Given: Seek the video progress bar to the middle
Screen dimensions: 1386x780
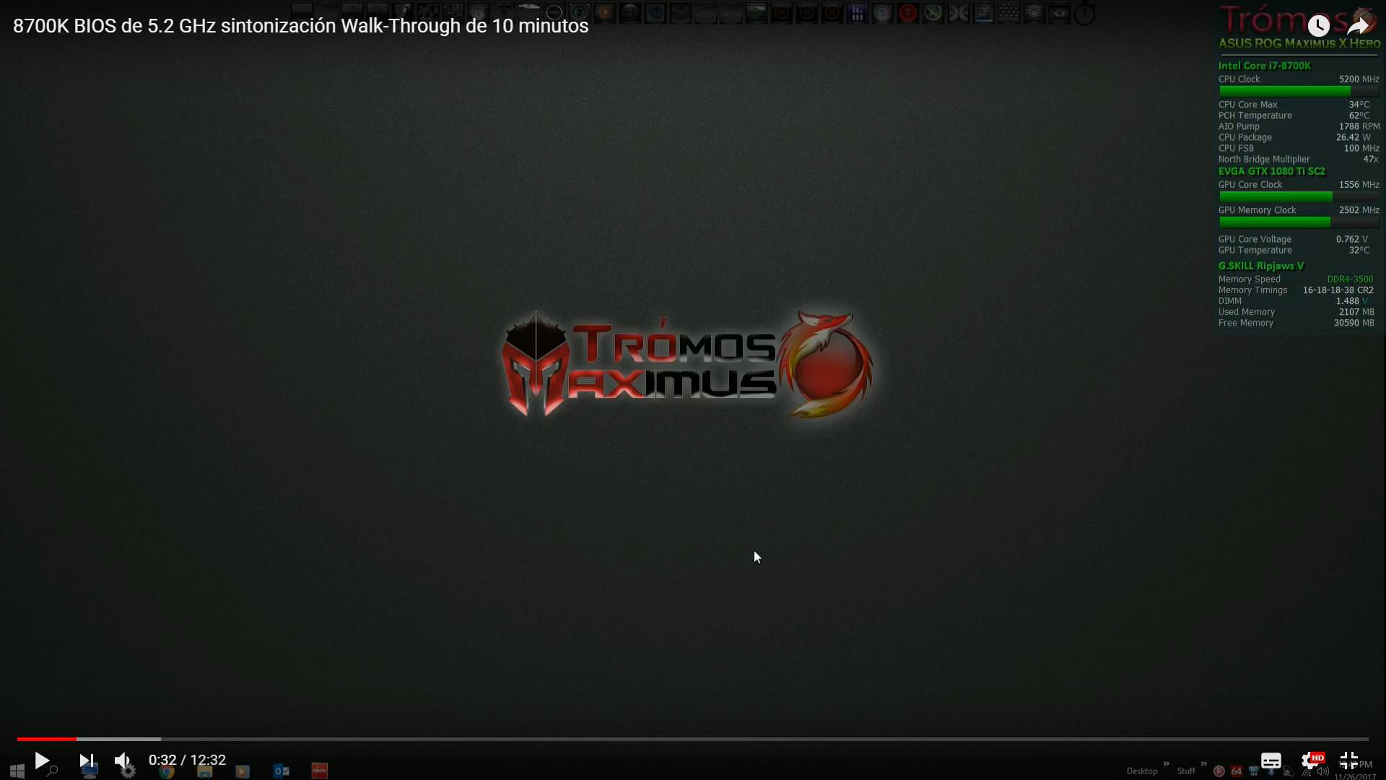Looking at the screenshot, I should [x=693, y=739].
